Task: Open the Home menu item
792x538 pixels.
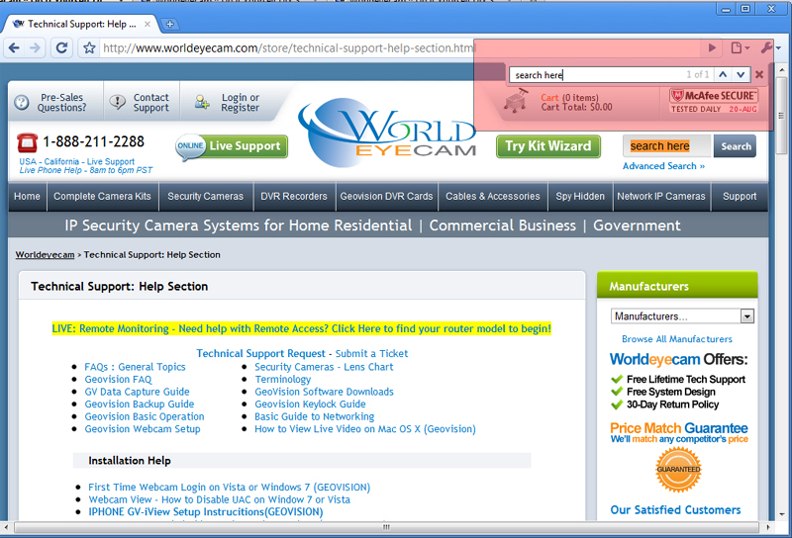Action: [x=27, y=197]
